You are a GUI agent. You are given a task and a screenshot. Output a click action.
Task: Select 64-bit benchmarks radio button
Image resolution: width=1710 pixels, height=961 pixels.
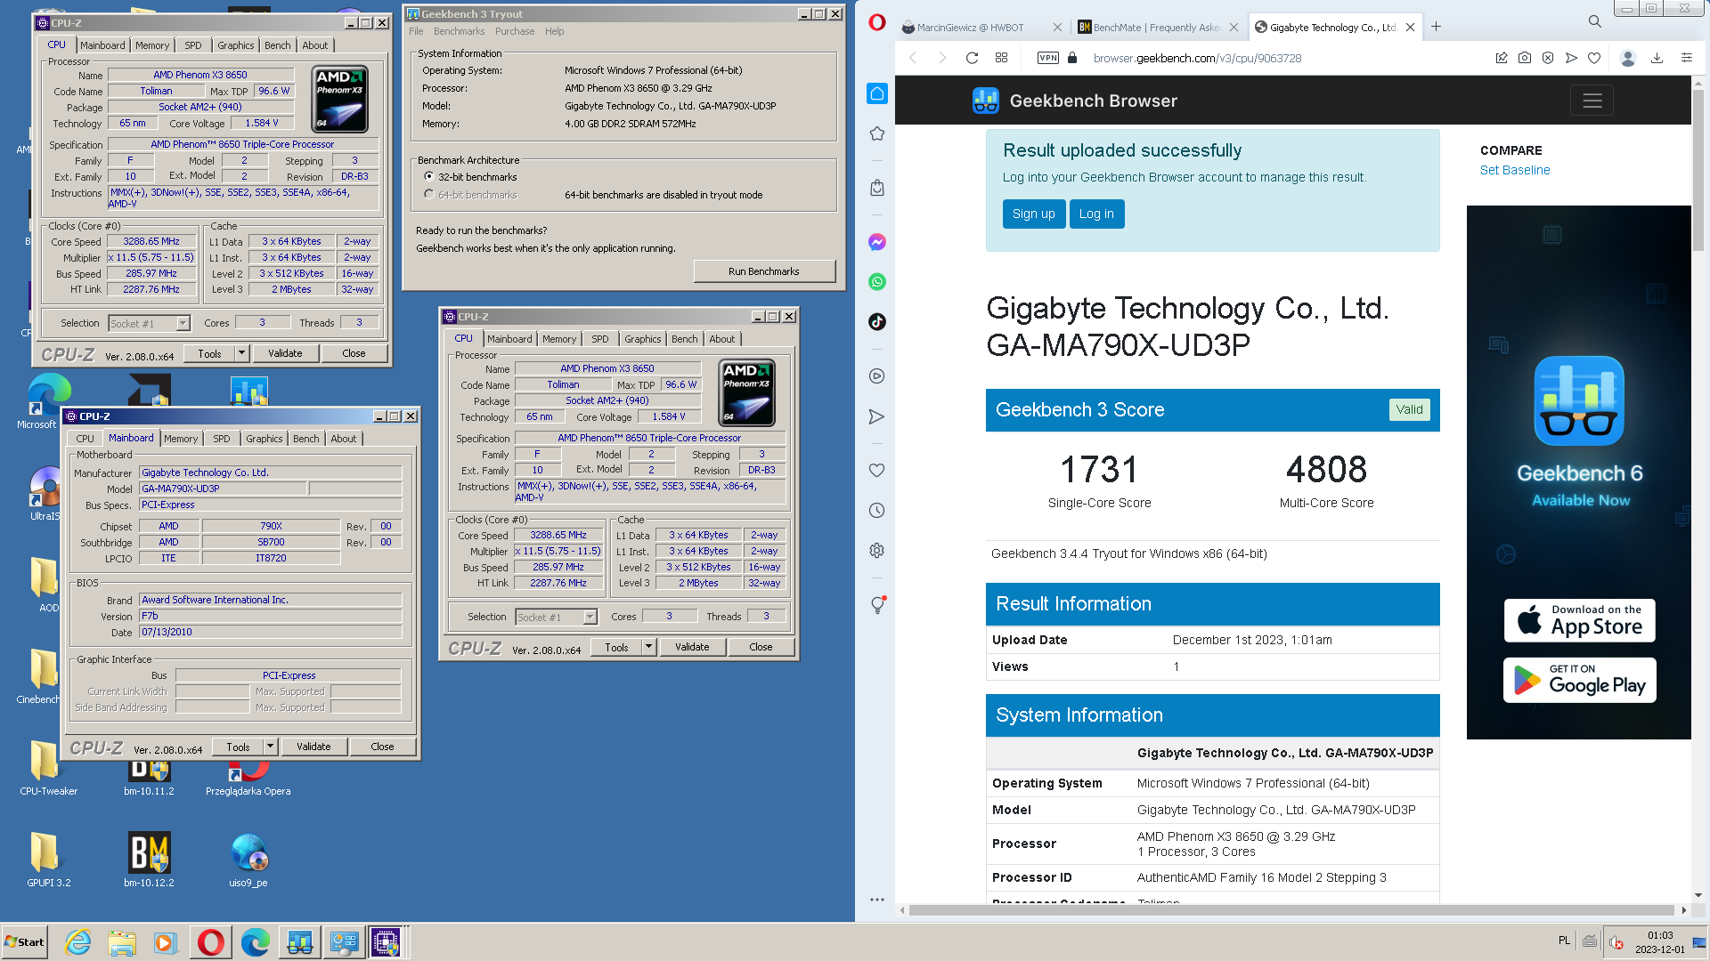coord(429,195)
